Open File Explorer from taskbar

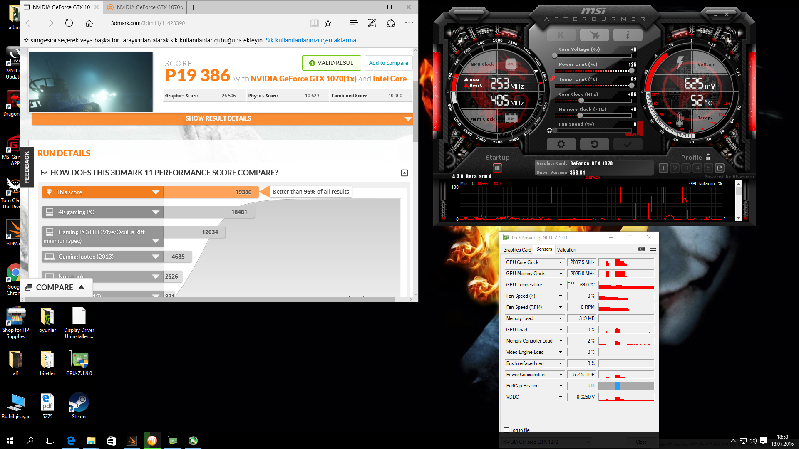[91, 441]
